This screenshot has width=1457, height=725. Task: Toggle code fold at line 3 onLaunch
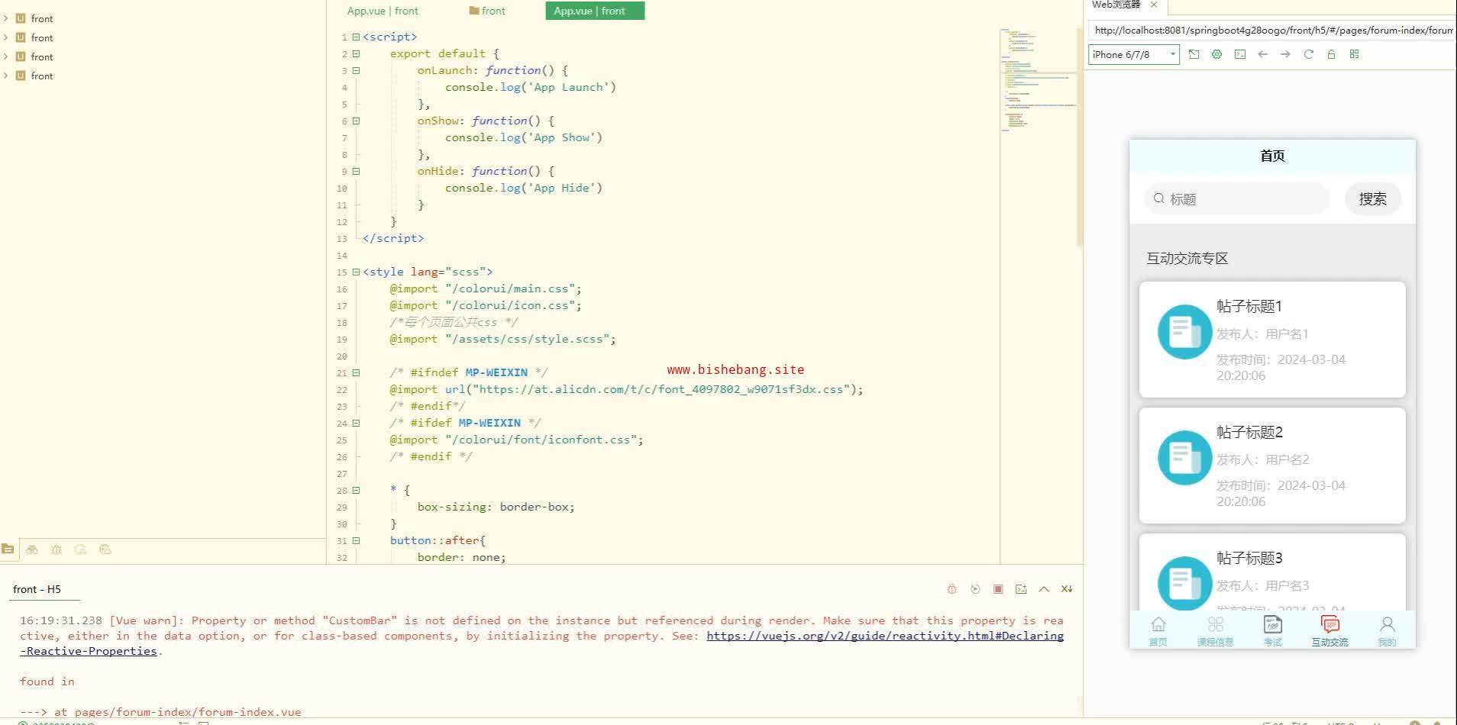pyautogui.click(x=356, y=70)
